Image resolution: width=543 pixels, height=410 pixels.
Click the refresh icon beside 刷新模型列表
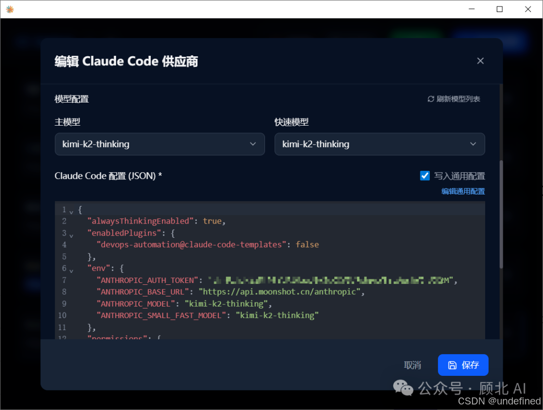[431, 99]
